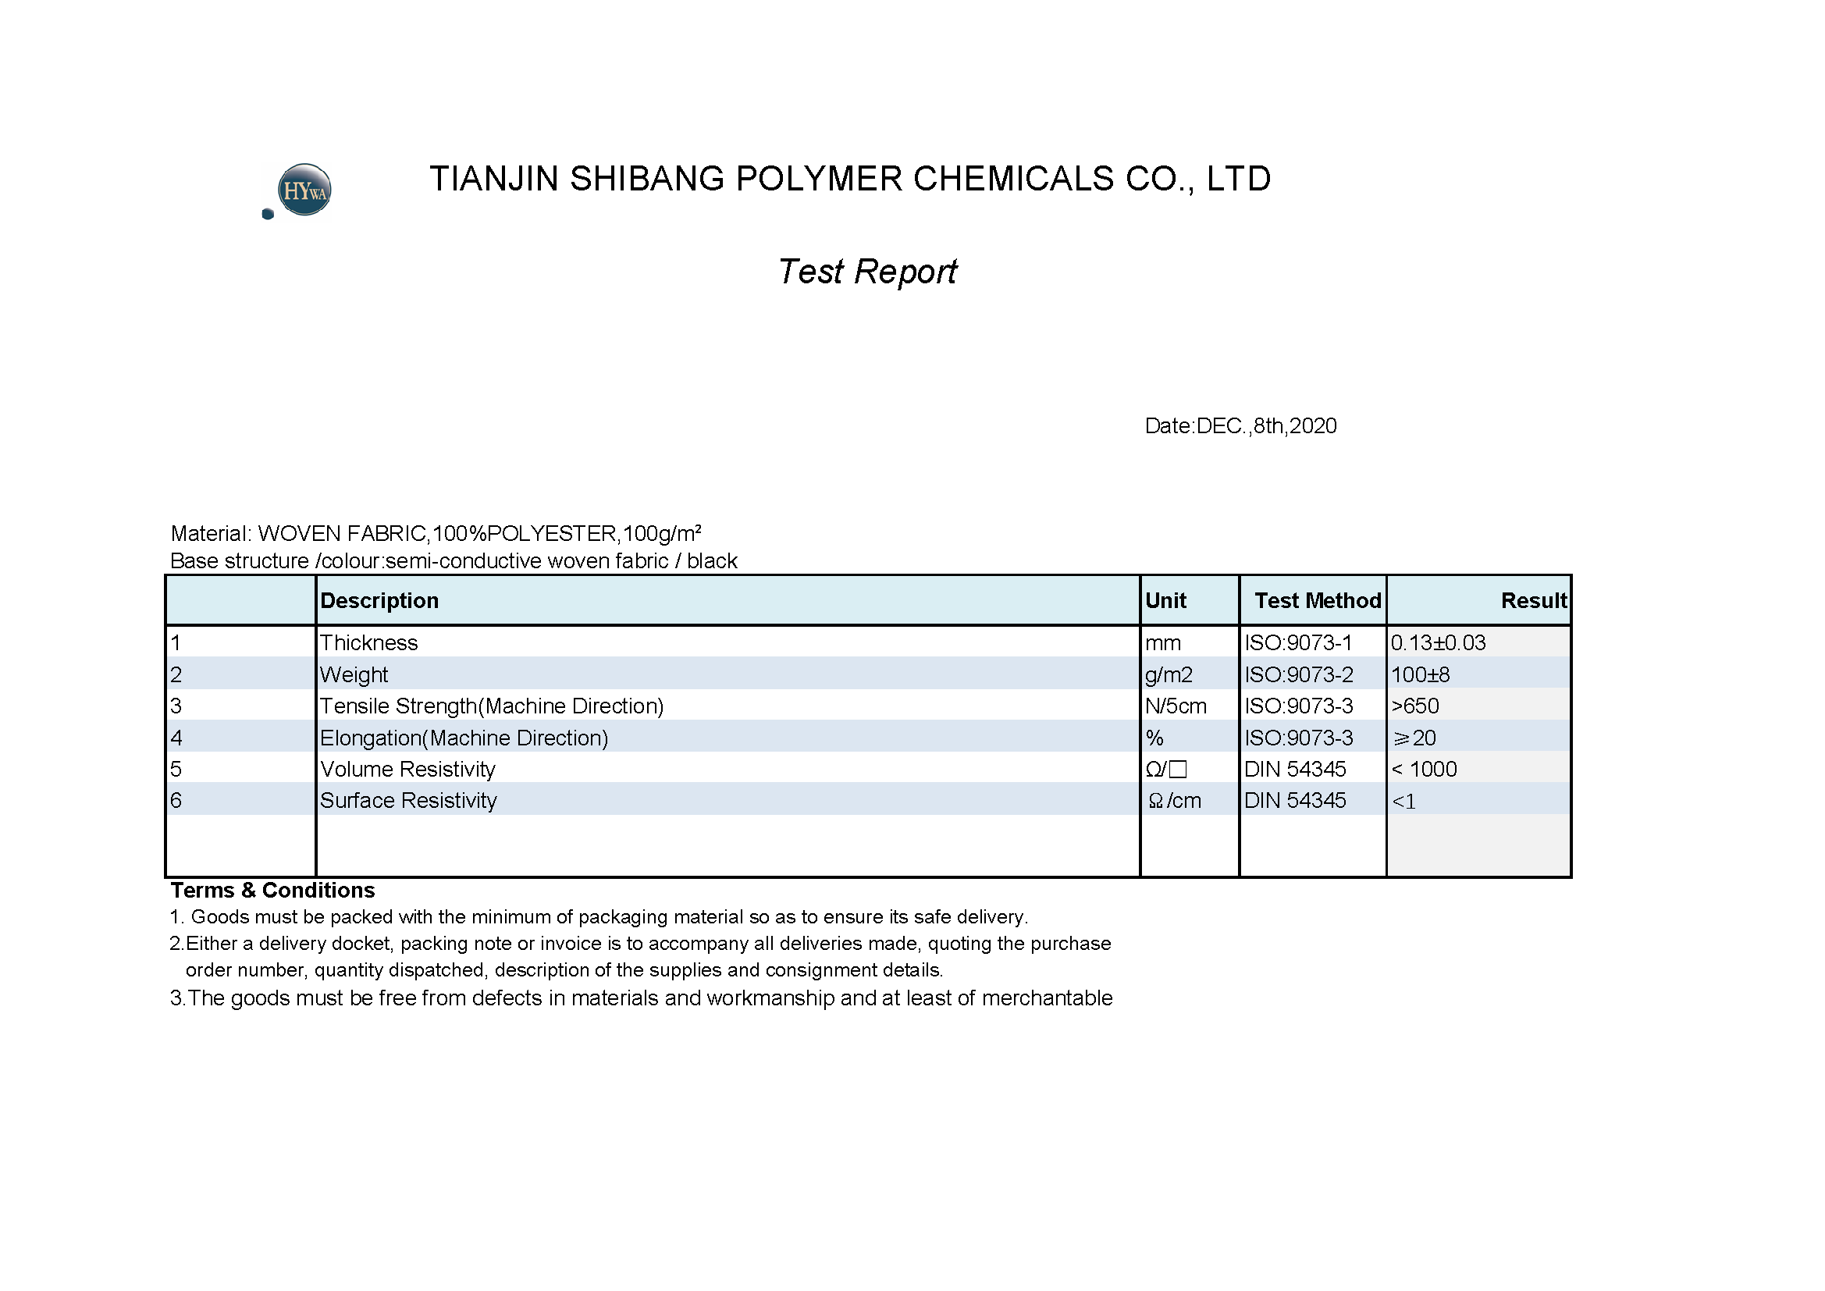1825x1291 pixels.
Task: Click the Terms & Conditions heading
Action: point(272,891)
